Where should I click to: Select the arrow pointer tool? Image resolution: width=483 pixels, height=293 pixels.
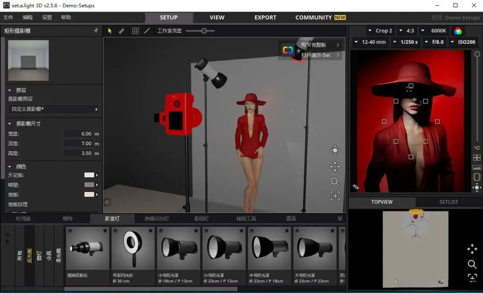(110, 31)
